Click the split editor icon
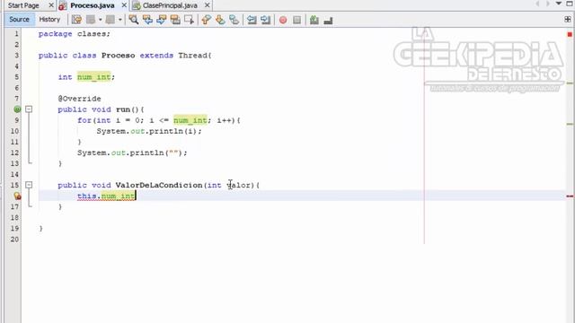Viewport: 575px width, 323px height. 568,20
